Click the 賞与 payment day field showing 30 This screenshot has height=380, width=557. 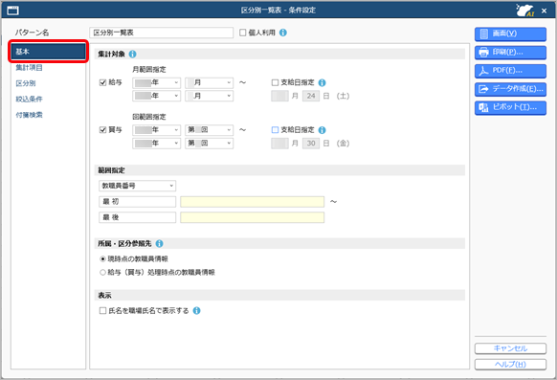click(311, 144)
